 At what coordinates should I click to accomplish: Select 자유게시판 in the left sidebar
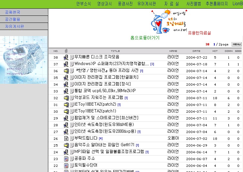pyautogui.click(x=14, y=26)
